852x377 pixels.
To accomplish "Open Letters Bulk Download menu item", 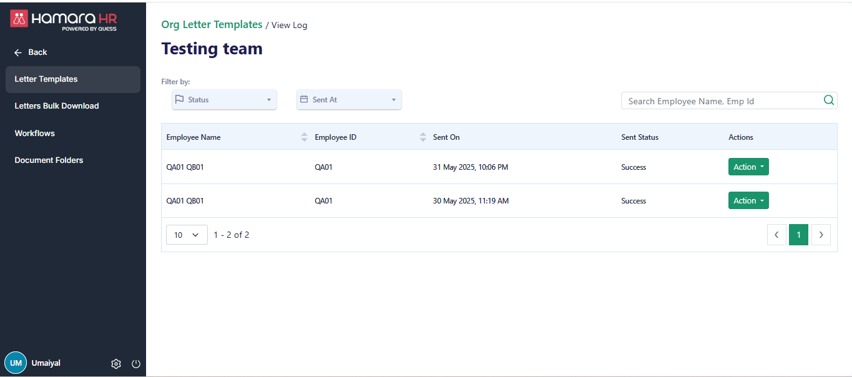I will (x=57, y=106).
